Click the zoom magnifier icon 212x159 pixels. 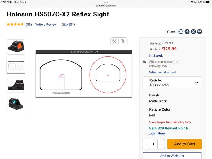click(123, 41)
